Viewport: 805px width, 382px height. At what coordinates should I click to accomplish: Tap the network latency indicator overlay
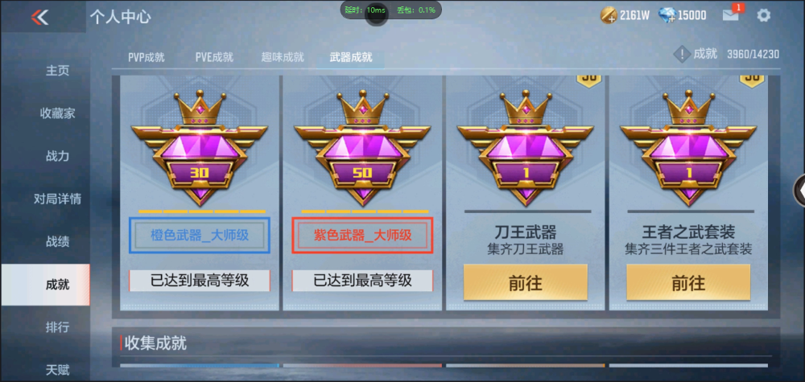pyautogui.click(x=391, y=10)
